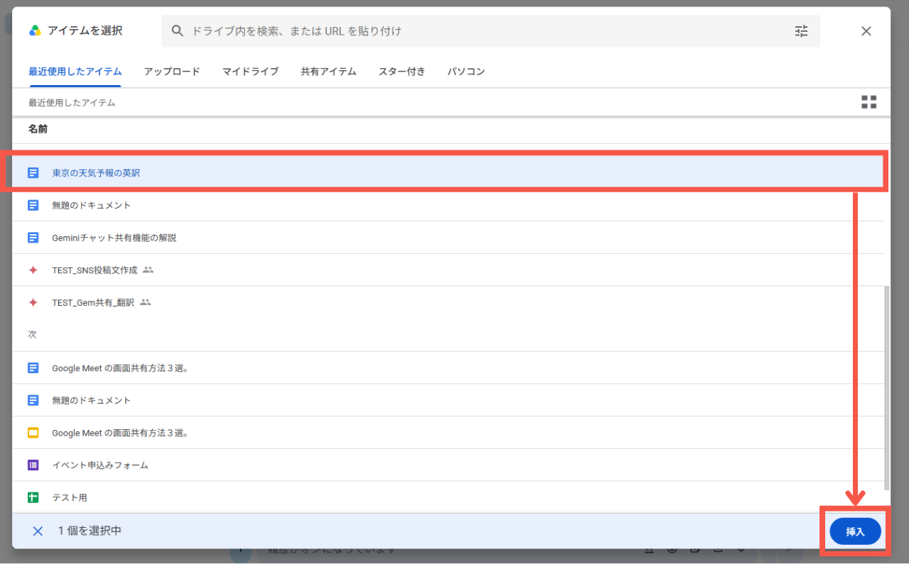The width and height of the screenshot is (909, 564).
Task: Open the パソコン tab
Action: [x=466, y=72]
